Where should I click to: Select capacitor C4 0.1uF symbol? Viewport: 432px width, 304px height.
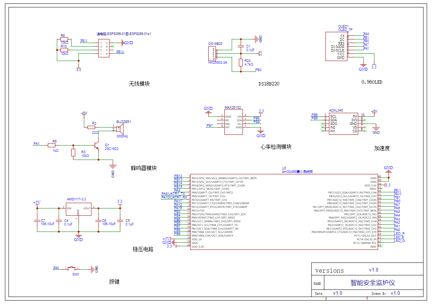pyautogui.click(x=59, y=220)
